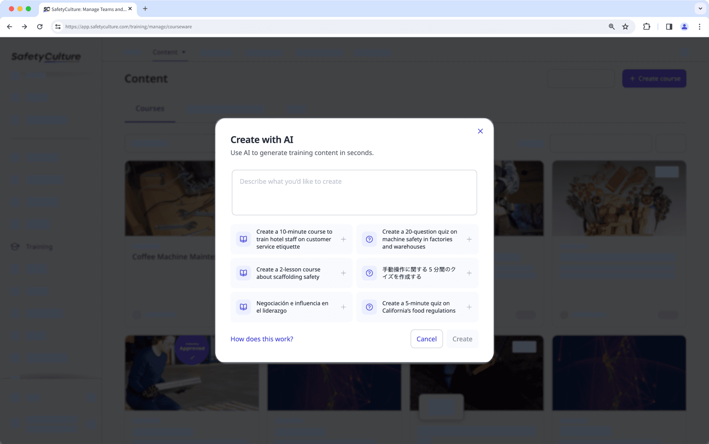Open the browser extensions puzzle icon
This screenshot has width=709, height=444.
(x=647, y=27)
